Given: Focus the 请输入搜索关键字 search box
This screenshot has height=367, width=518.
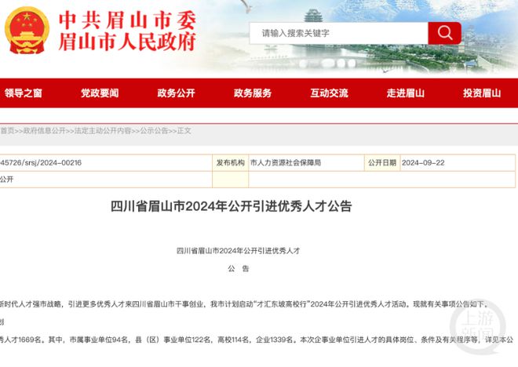Looking at the screenshot, I should click(337, 33).
